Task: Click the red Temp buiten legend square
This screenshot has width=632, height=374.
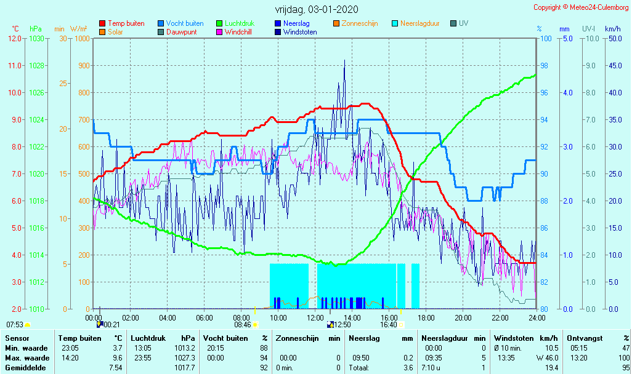Action: 102,24
